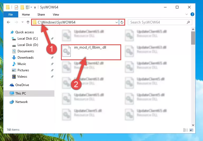Click the im_mod_rl_8bim_.dll gear file icon
The width and height of the screenshot is (203, 141).
pyautogui.click(x=67, y=51)
